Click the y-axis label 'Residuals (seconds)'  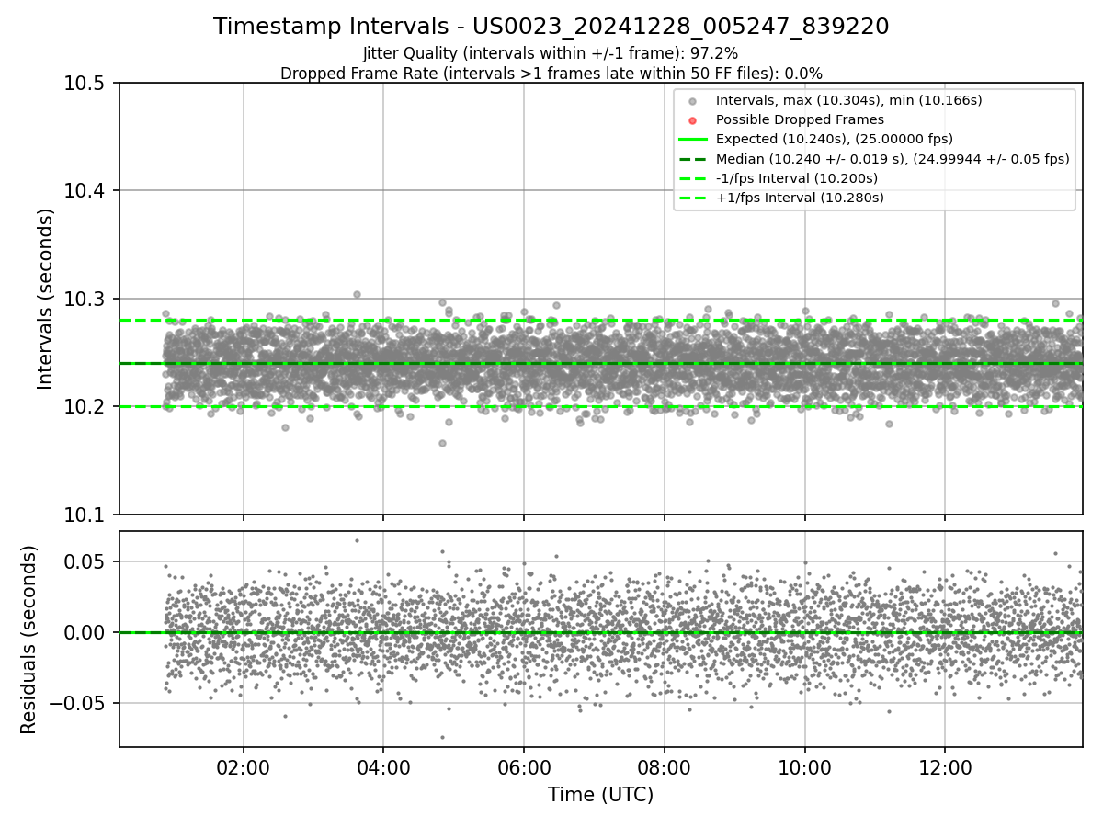[28, 640]
